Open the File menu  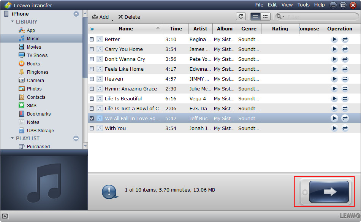(x=259, y=5)
